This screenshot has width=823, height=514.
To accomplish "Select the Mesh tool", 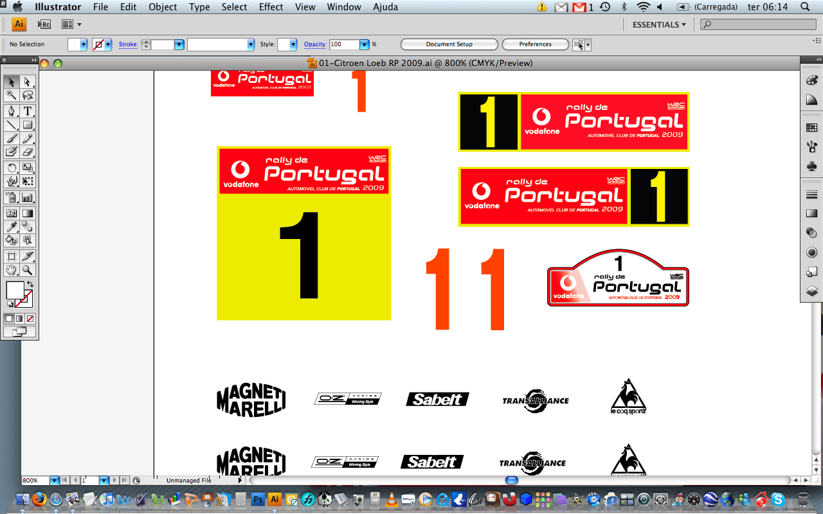I will 12,213.
